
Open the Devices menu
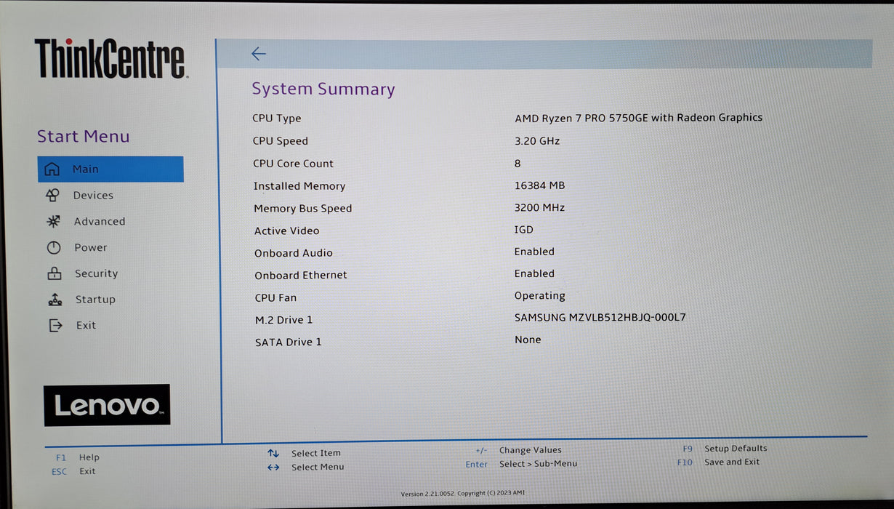(93, 196)
